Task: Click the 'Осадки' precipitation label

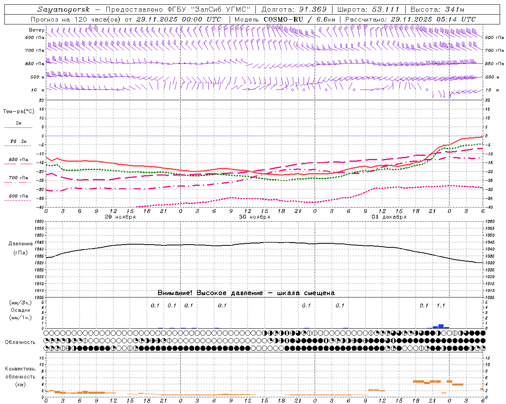Action: pos(21,310)
